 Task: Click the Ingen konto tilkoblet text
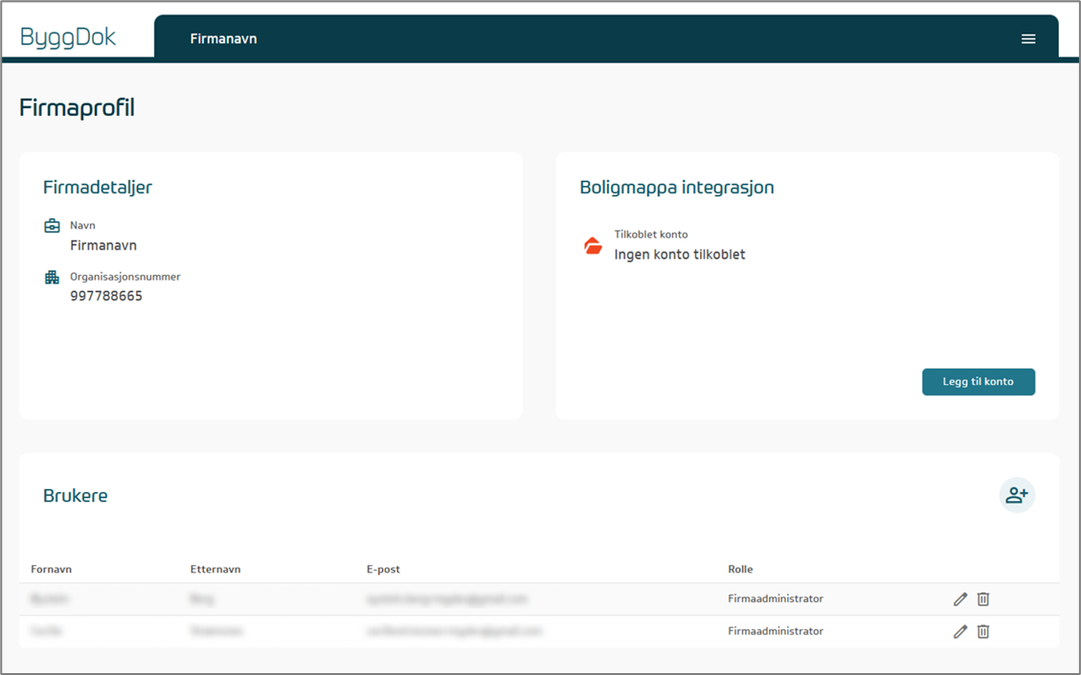pyautogui.click(x=680, y=255)
